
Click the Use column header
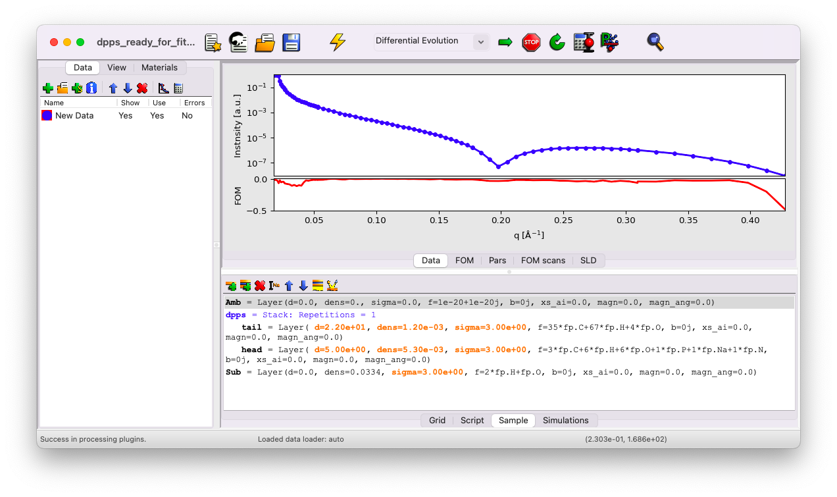pos(165,103)
